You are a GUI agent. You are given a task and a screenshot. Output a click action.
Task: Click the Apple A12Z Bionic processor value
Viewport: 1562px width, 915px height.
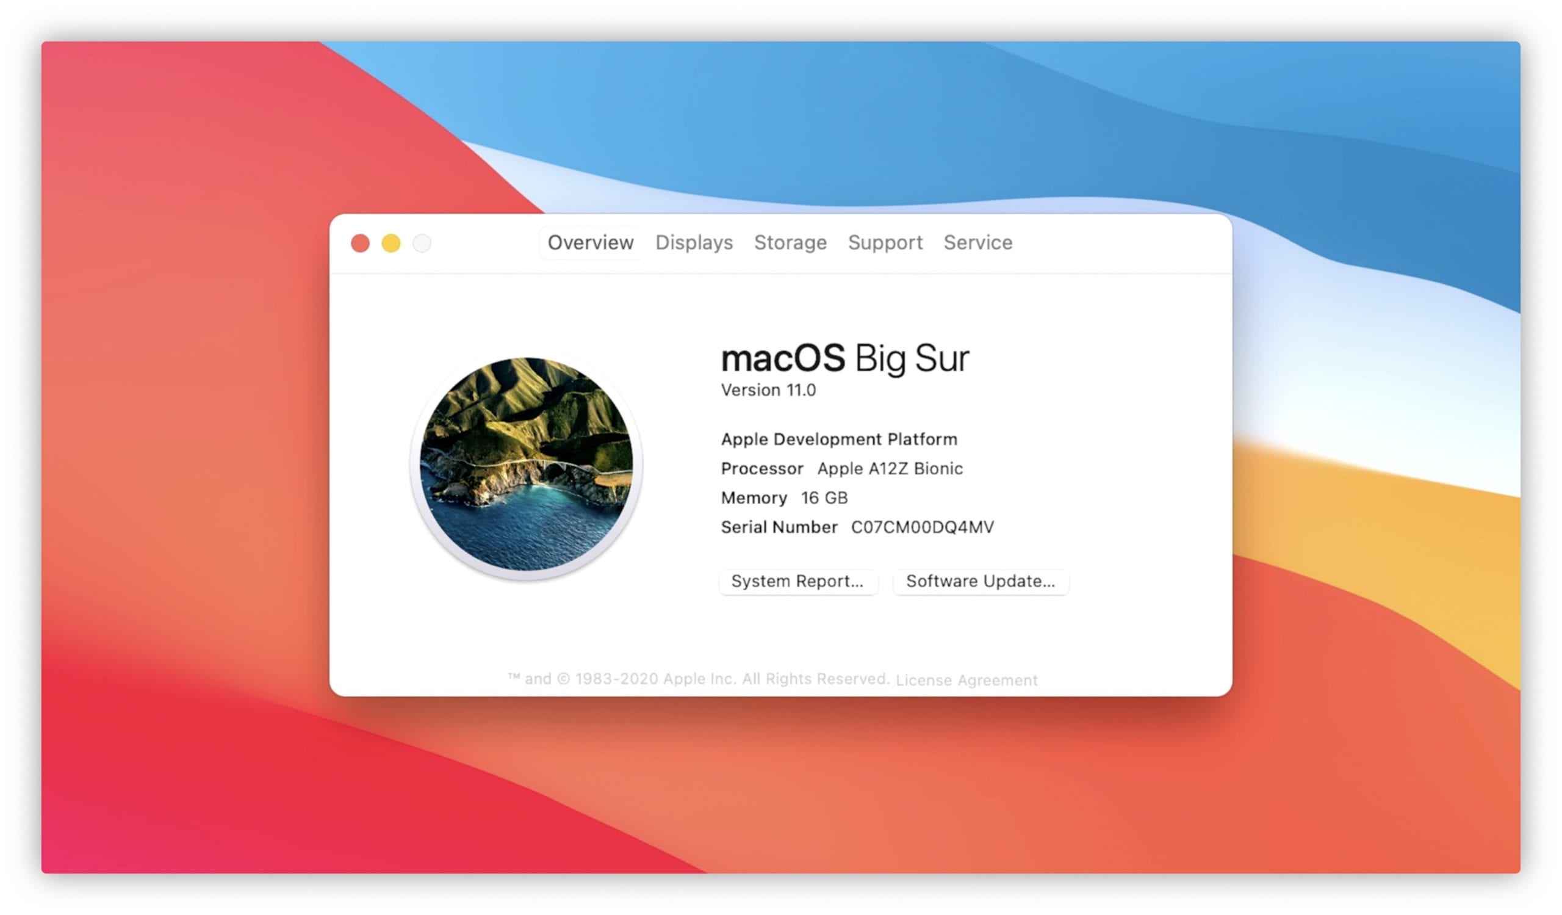coord(890,468)
